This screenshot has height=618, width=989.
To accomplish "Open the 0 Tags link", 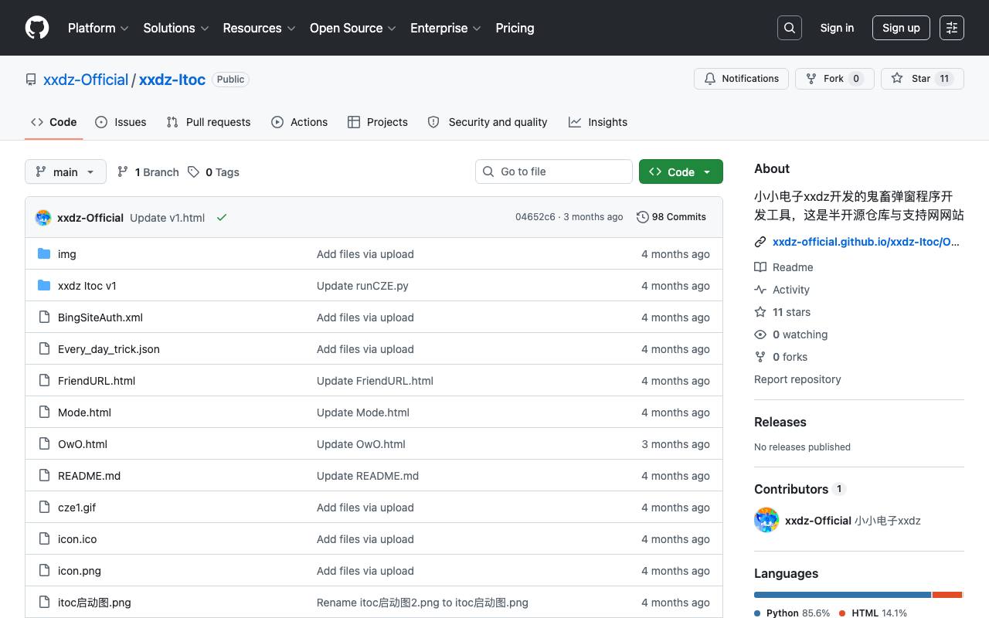I will click(x=213, y=171).
